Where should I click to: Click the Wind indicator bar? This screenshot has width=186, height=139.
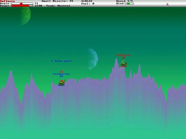(x=130, y=3)
